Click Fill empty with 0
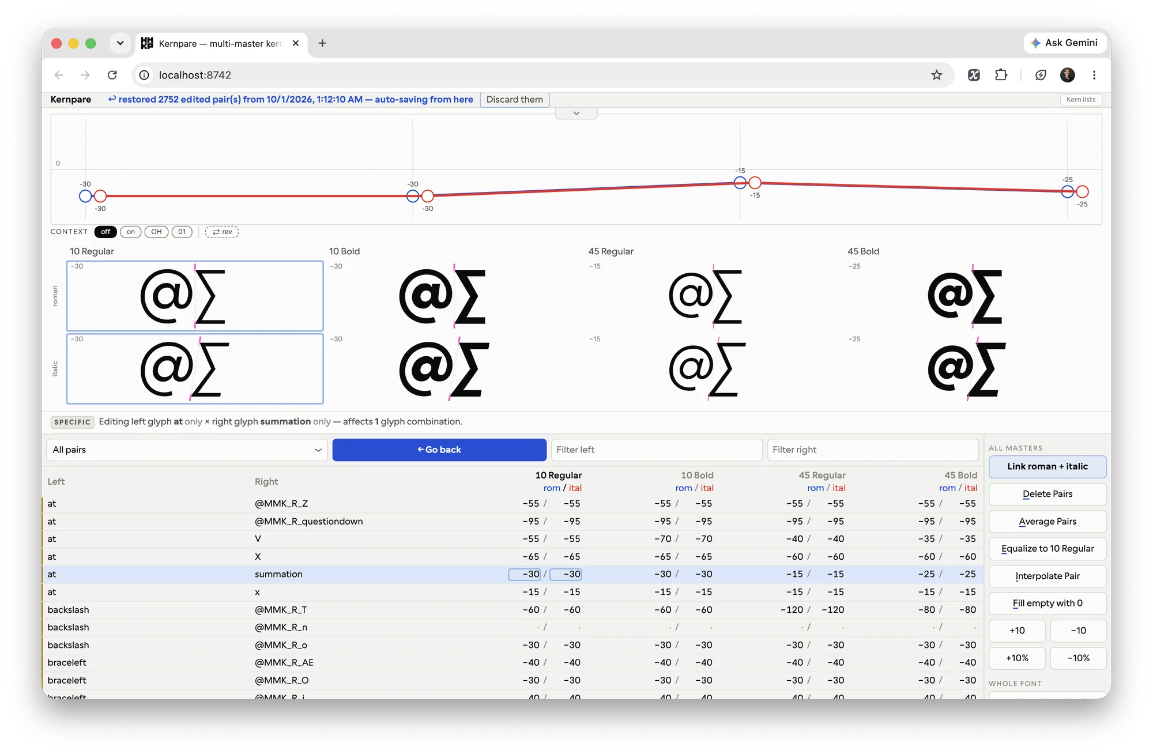Screen dimensions: 1153x754 1047,603
